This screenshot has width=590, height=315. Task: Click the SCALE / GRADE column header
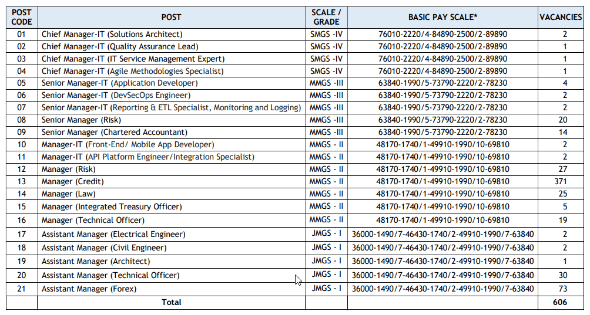[x=326, y=17]
